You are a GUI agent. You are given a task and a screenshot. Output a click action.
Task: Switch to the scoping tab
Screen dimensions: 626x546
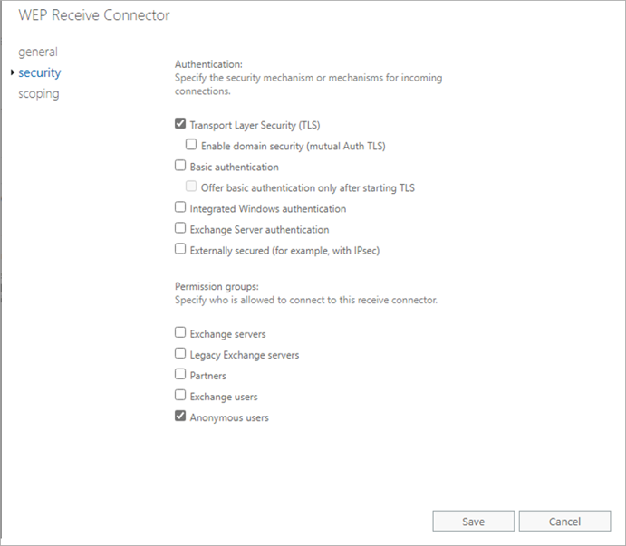click(39, 93)
